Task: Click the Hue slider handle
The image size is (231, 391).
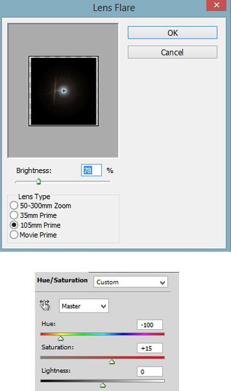Action: point(60,338)
